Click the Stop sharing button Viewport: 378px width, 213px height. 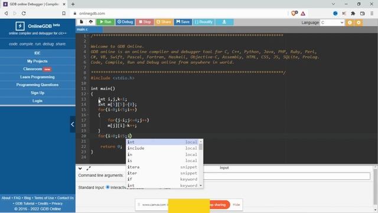point(218,205)
